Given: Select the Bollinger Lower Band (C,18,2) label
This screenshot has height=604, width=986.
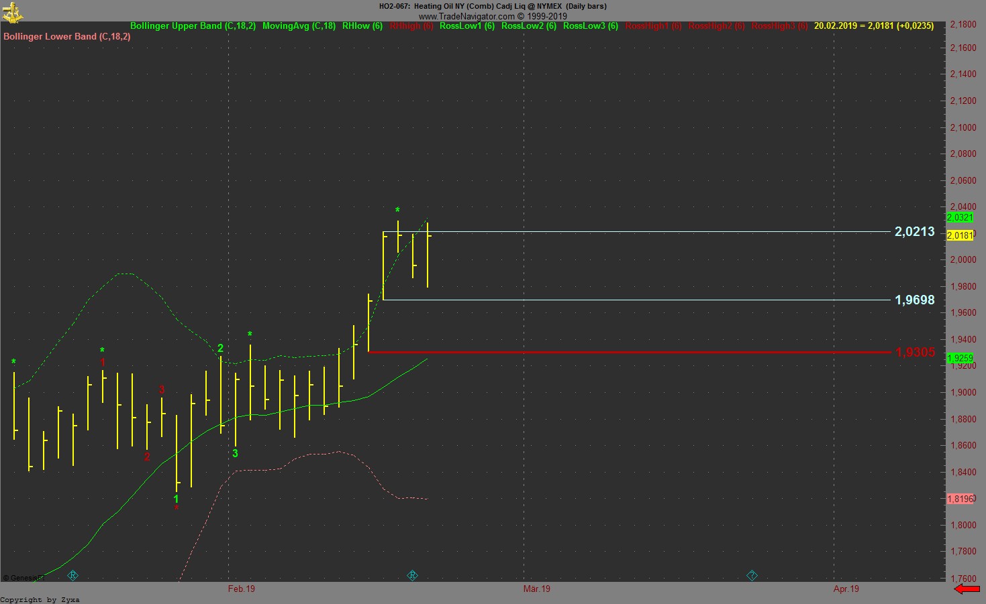Looking at the screenshot, I should tap(66, 36).
